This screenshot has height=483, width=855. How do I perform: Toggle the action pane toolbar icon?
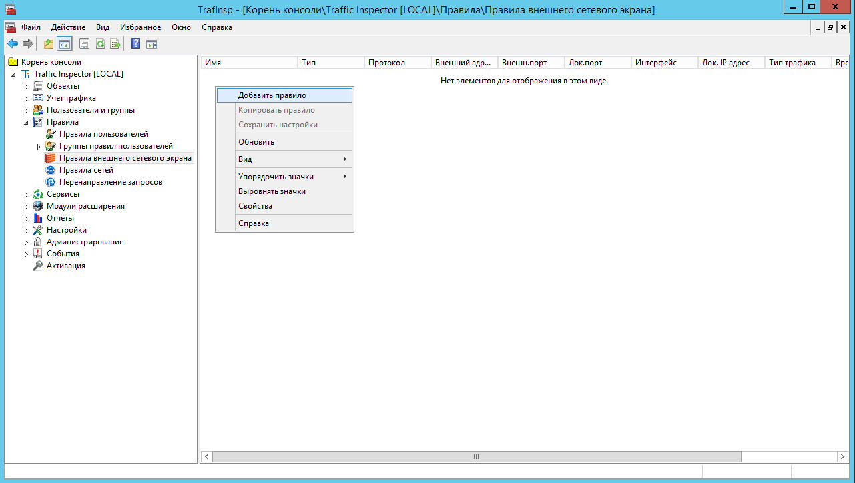point(152,44)
